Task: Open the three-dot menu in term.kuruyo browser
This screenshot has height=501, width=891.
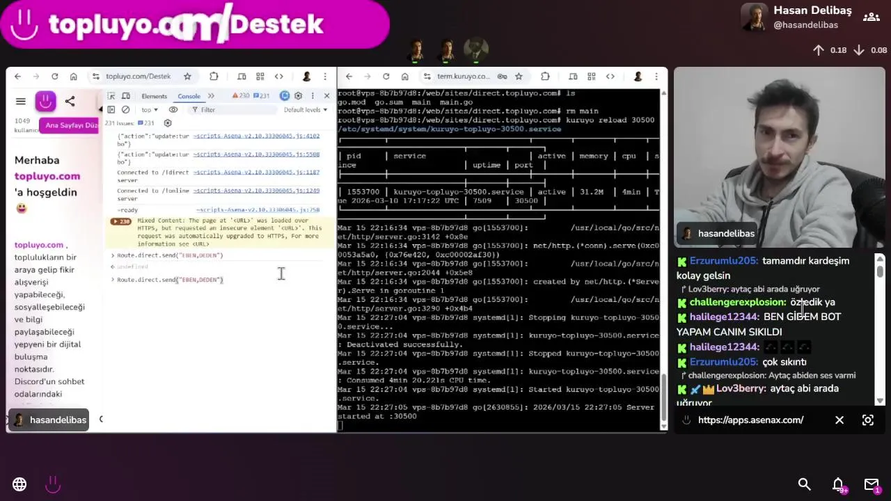Action: pos(656,77)
